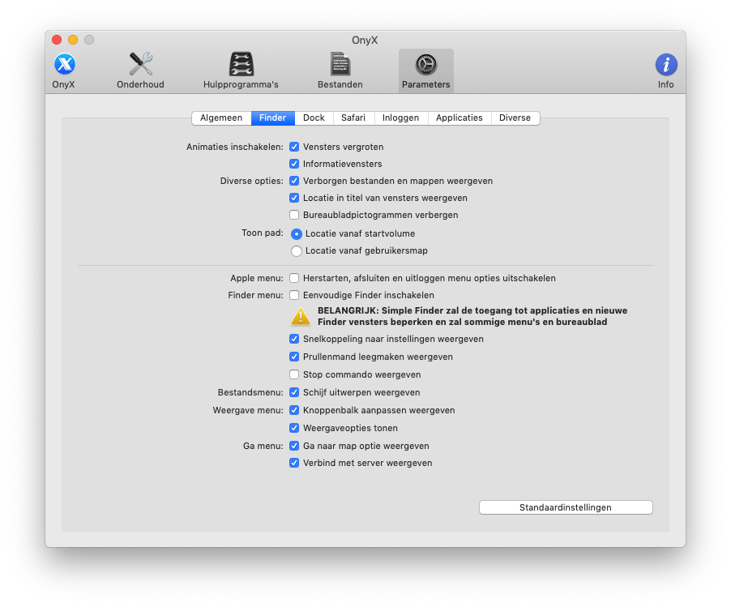Check Herstarten, afsluiten en uitloggen uitschakelen
Screen dimensions: 731x607
pyautogui.click(x=294, y=278)
